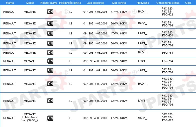Click 'F8Q 784, F8Q 786' in the JA0/1_ row

point(167,71)
